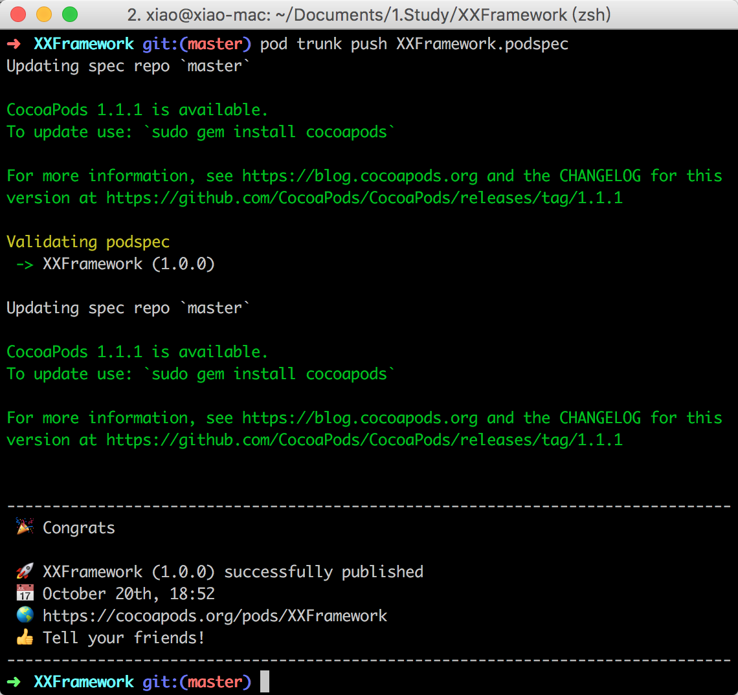This screenshot has width=738, height=695.
Task: Open the https://cocoapods.org/pods/XXFramework link
Action: point(215,615)
